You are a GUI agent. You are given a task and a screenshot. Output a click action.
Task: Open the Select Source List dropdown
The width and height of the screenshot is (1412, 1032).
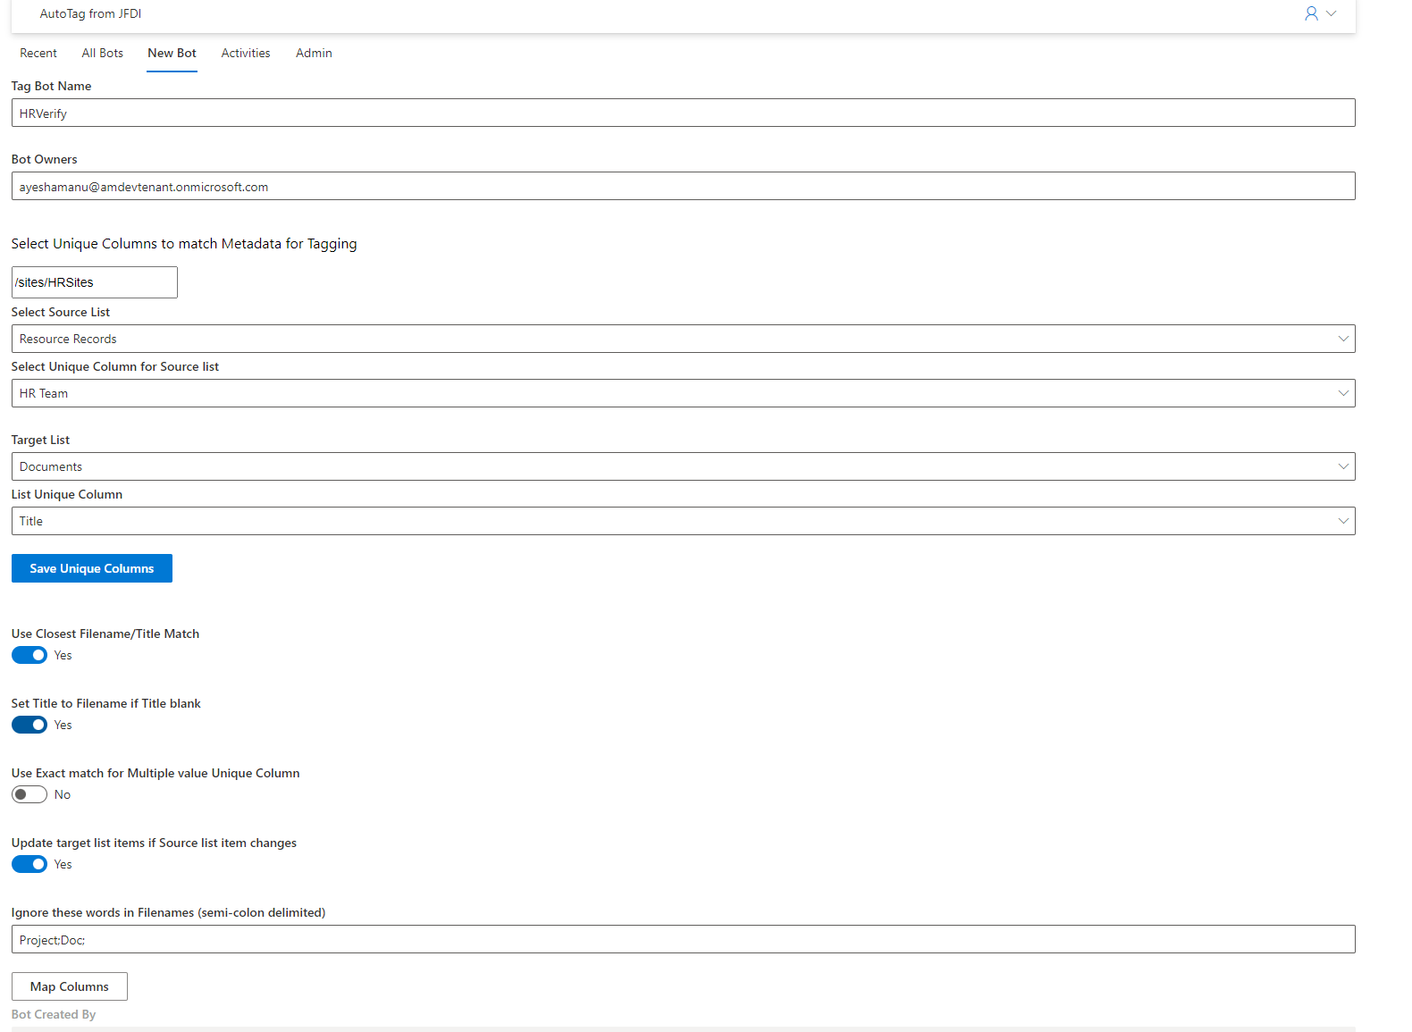pyautogui.click(x=684, y=339)
